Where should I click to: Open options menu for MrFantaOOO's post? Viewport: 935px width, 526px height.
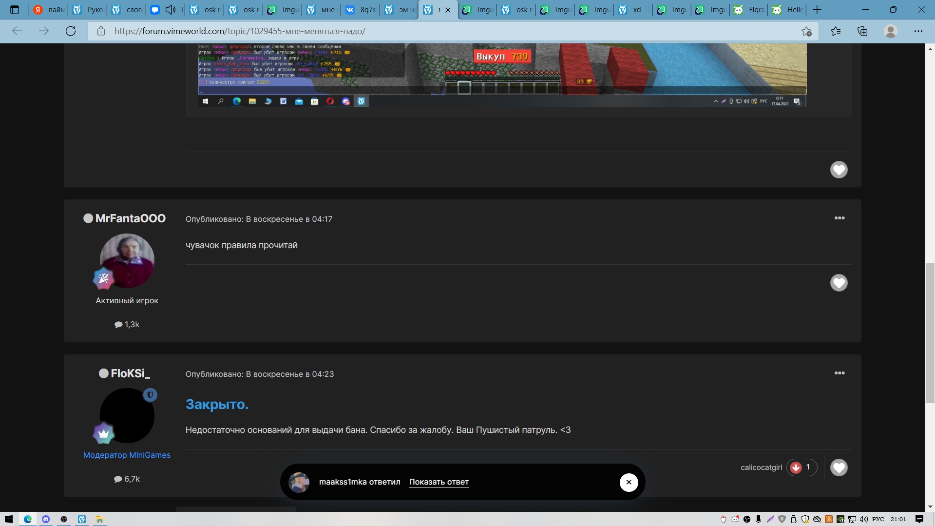click(x=839, y=218)
